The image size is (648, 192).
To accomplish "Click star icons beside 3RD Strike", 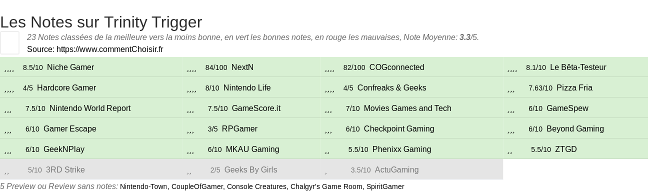I will (7, 171).
